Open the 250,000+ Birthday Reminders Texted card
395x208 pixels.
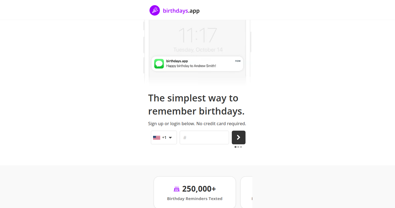pos(195,192)
